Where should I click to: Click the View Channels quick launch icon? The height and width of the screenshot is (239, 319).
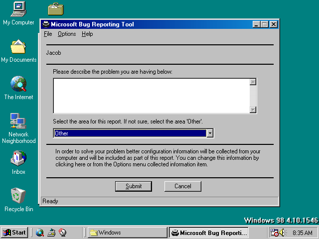pyautogui.click(x=63, y=233)
